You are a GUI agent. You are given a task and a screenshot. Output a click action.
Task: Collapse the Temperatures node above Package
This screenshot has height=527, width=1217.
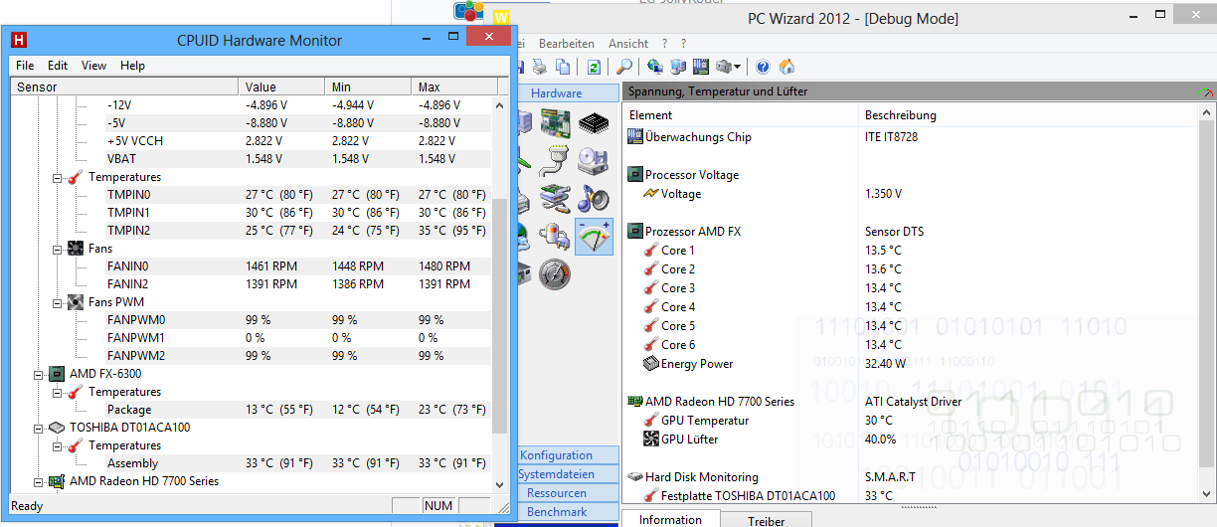tap(58, 392)
